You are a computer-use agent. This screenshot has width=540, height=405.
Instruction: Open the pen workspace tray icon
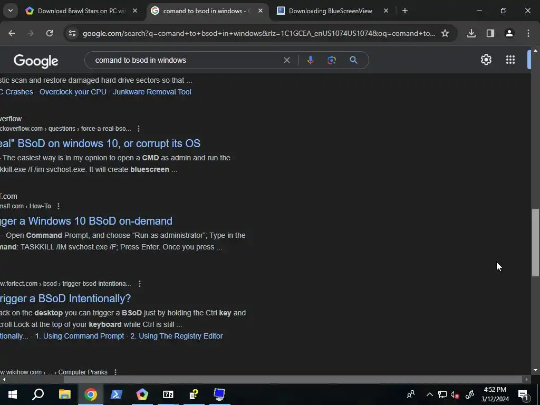click(x=470, y=394)
